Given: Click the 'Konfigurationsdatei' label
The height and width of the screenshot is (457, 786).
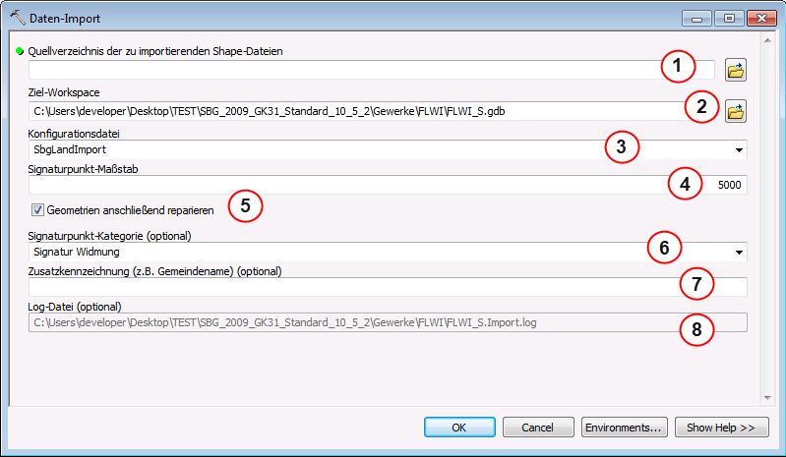Looking at the screenshot, I should point(74,134).
